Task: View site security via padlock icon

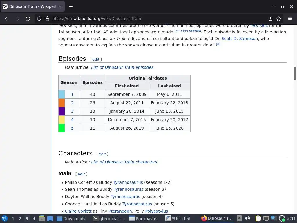Action: [47, 19]
